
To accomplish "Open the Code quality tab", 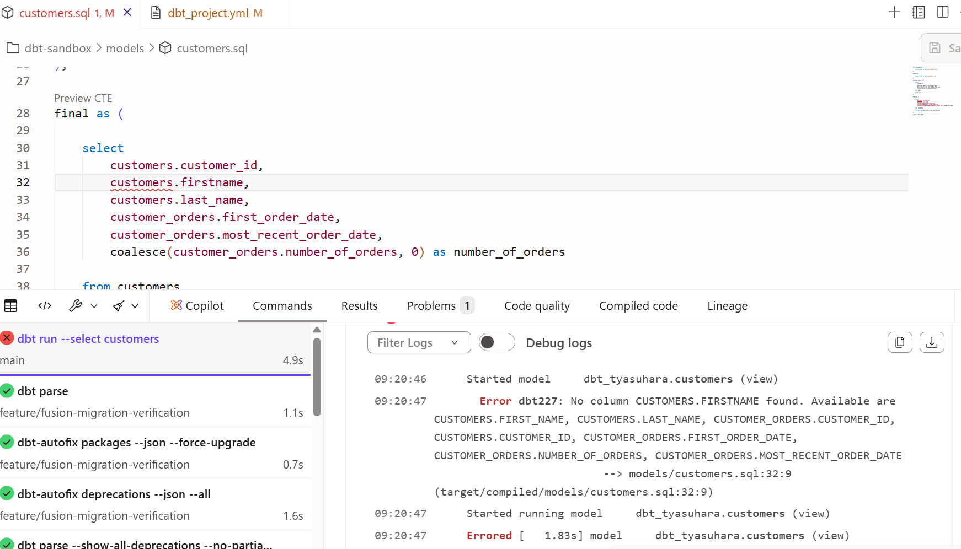I will [537, 306].
